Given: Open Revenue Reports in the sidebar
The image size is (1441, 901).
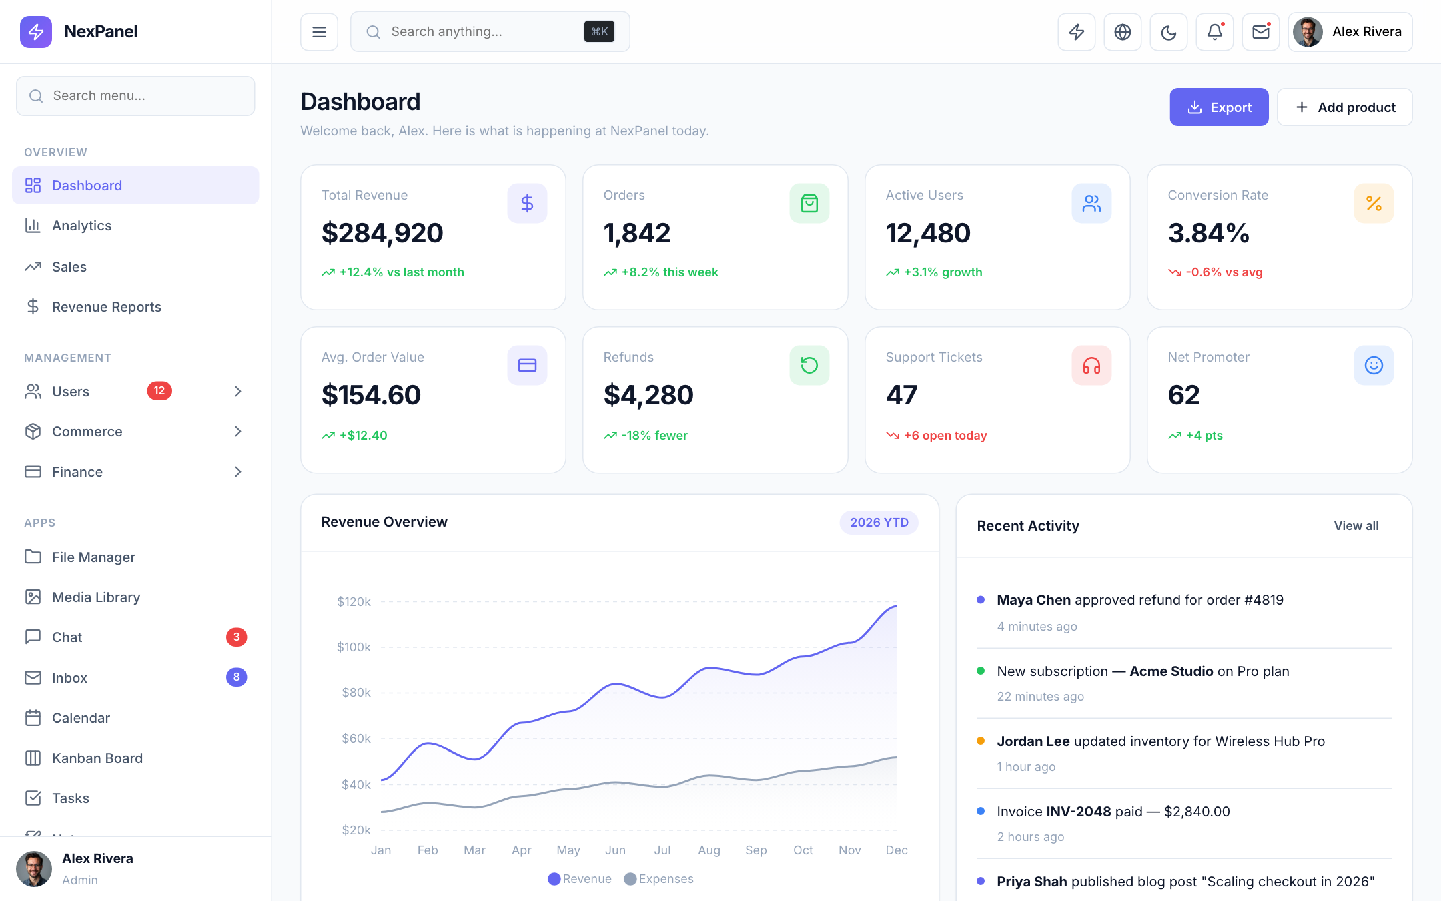Looking at the screenshot, I should pos(135,306).
